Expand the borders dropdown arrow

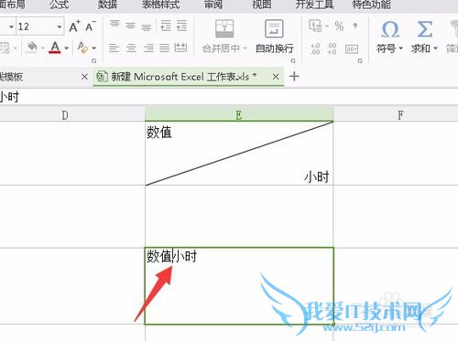coord(15,48)
